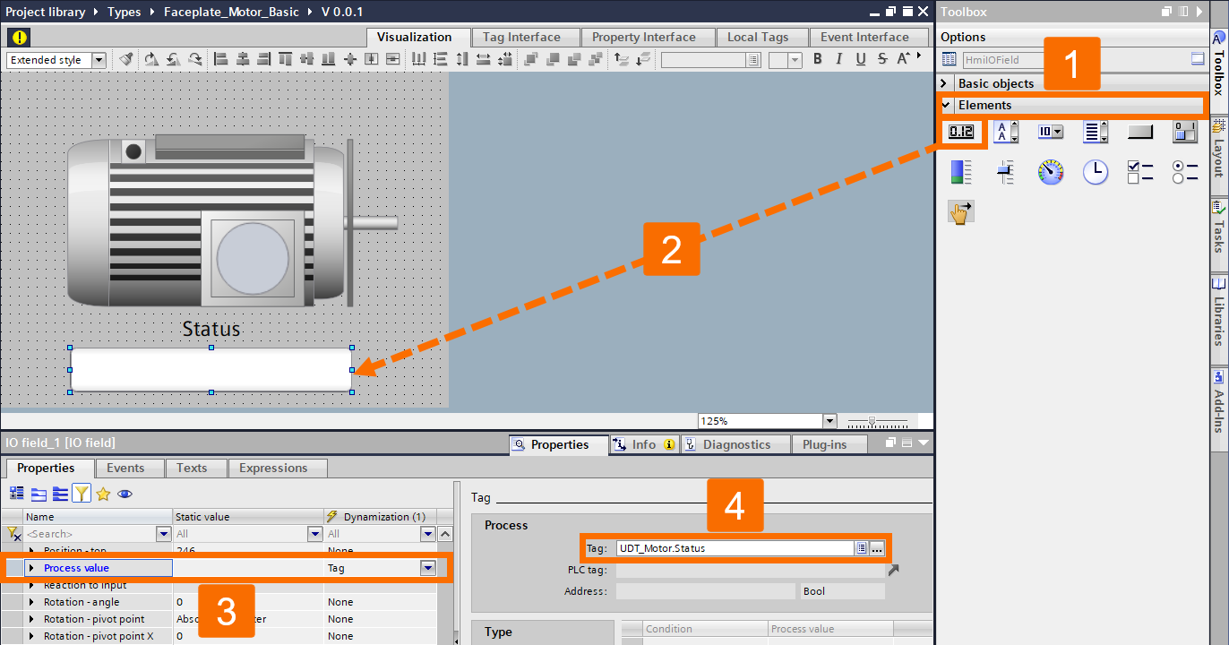Switch to the Events tab in Properties
The width and height of the screenshot is (1229, 645).
(129, 468)
